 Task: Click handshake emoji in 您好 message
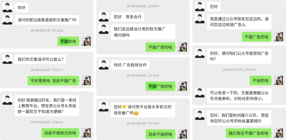(124, 107)
